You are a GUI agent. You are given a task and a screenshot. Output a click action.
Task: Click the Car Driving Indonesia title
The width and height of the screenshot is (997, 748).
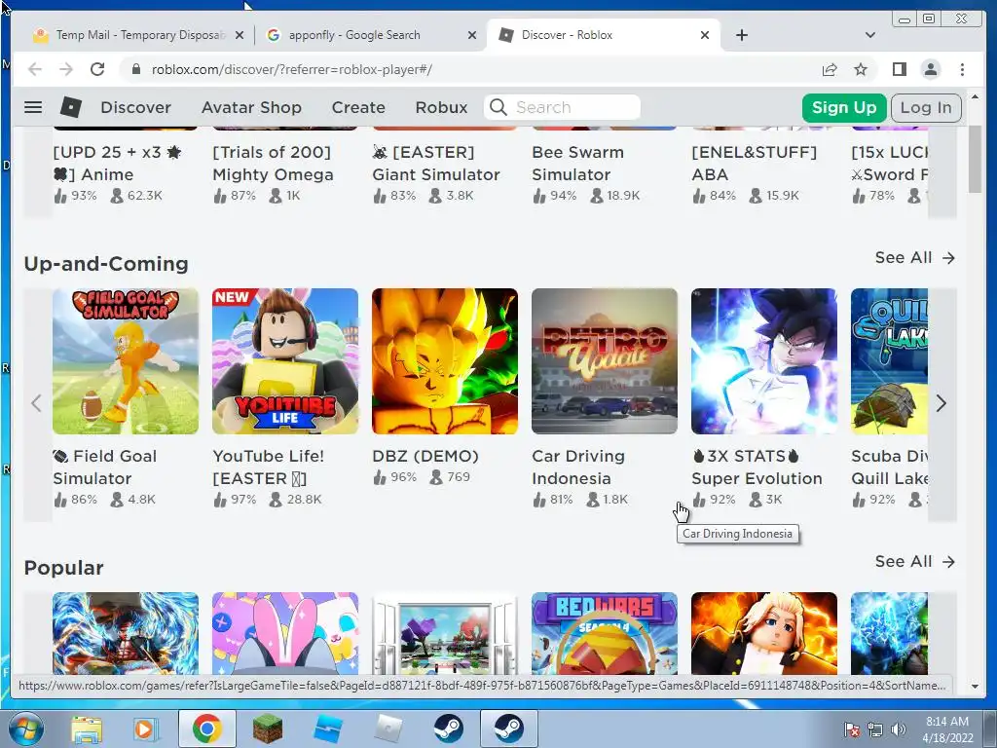pos(578,467)
